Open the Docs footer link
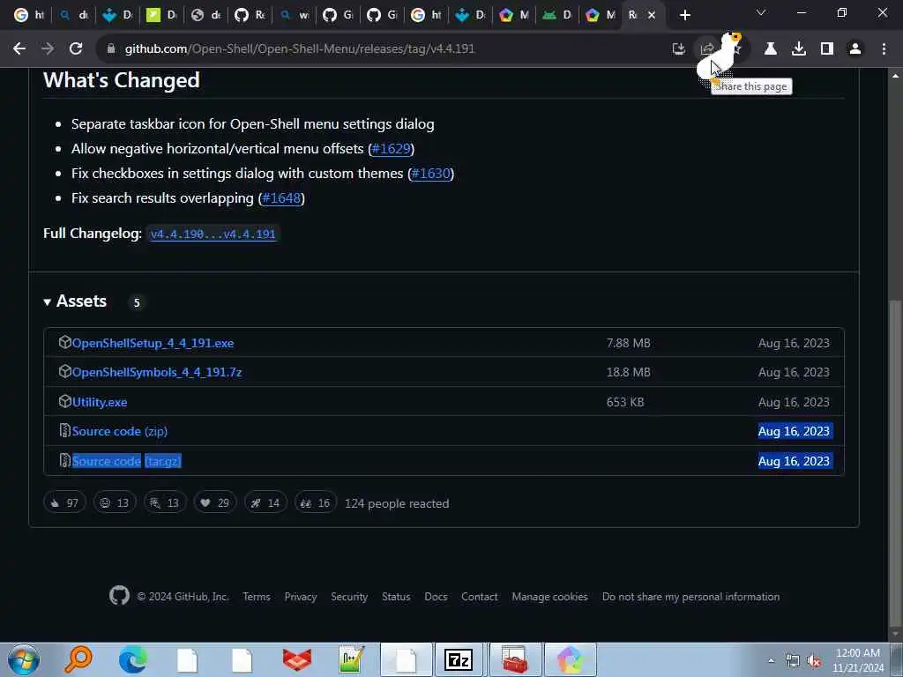903x677 pixels. pyautogui.click(x=436, y=597)
